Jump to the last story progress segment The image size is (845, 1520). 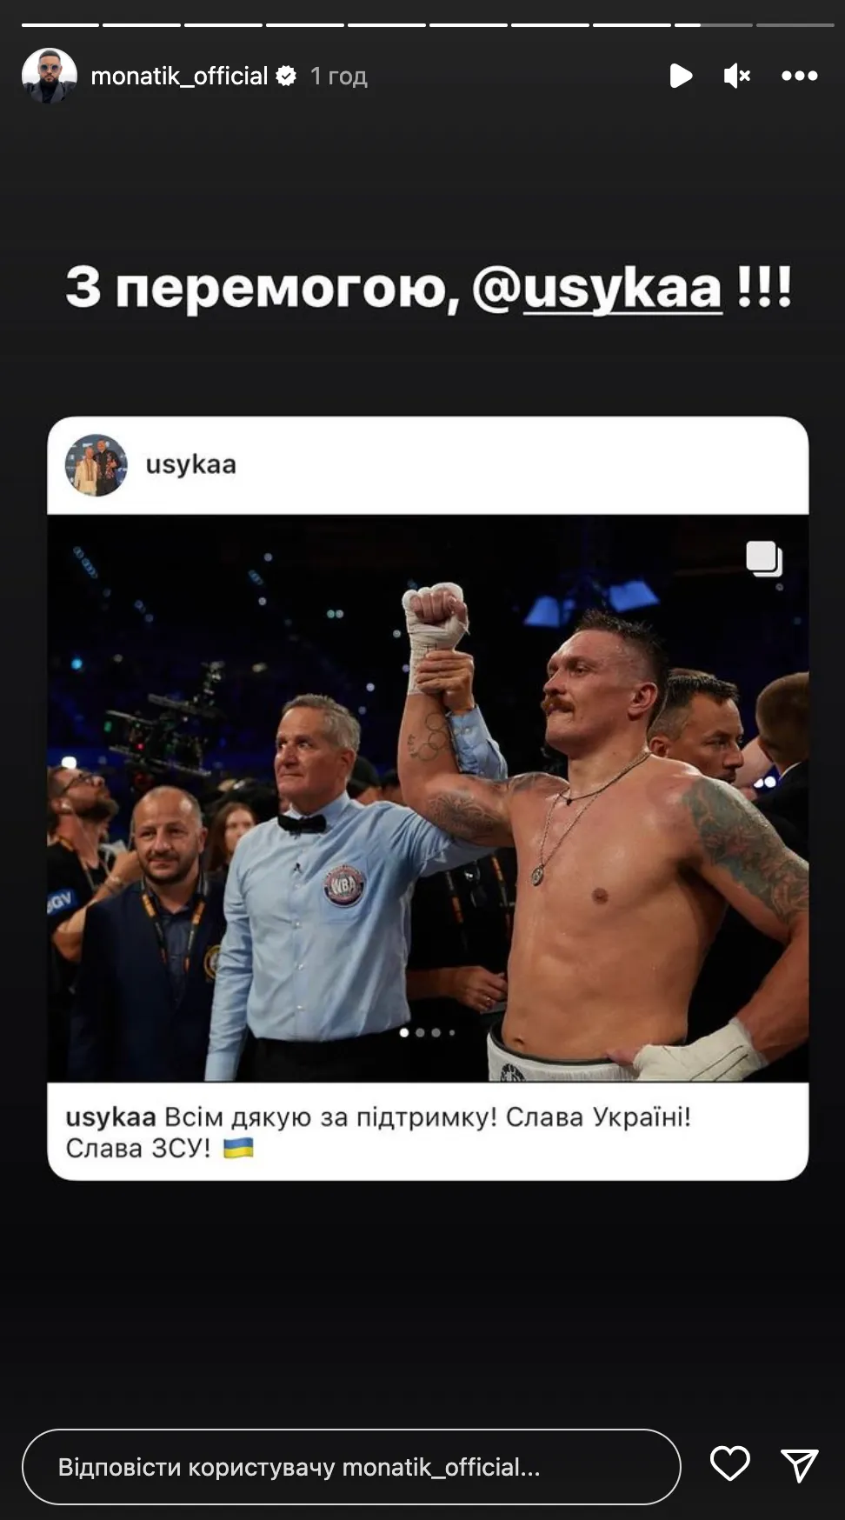coord(795,24)
